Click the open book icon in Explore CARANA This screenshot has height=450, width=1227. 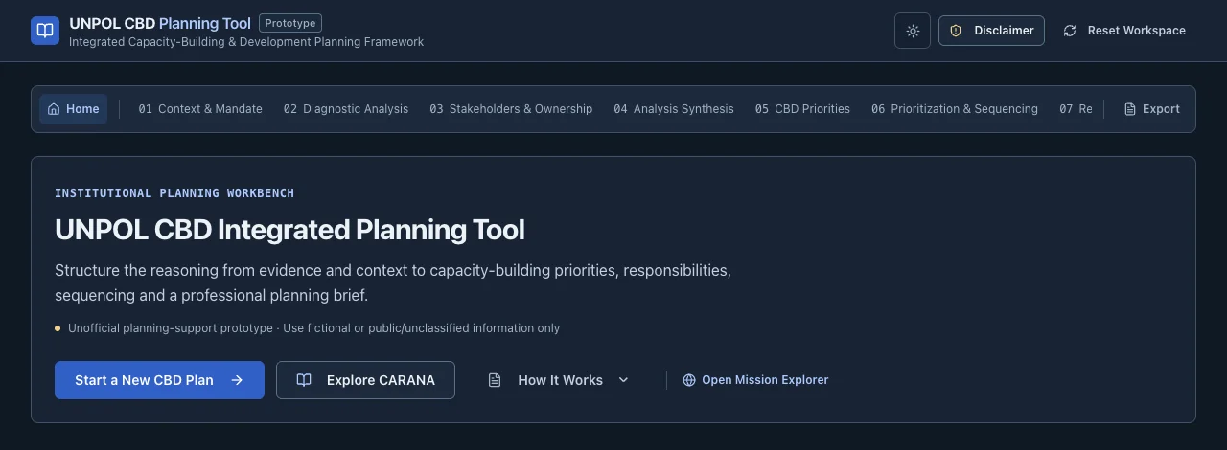304,380
